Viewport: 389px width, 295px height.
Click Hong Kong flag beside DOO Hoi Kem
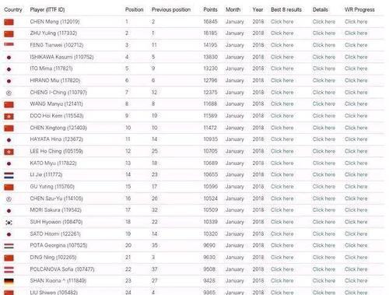(9, 116)
